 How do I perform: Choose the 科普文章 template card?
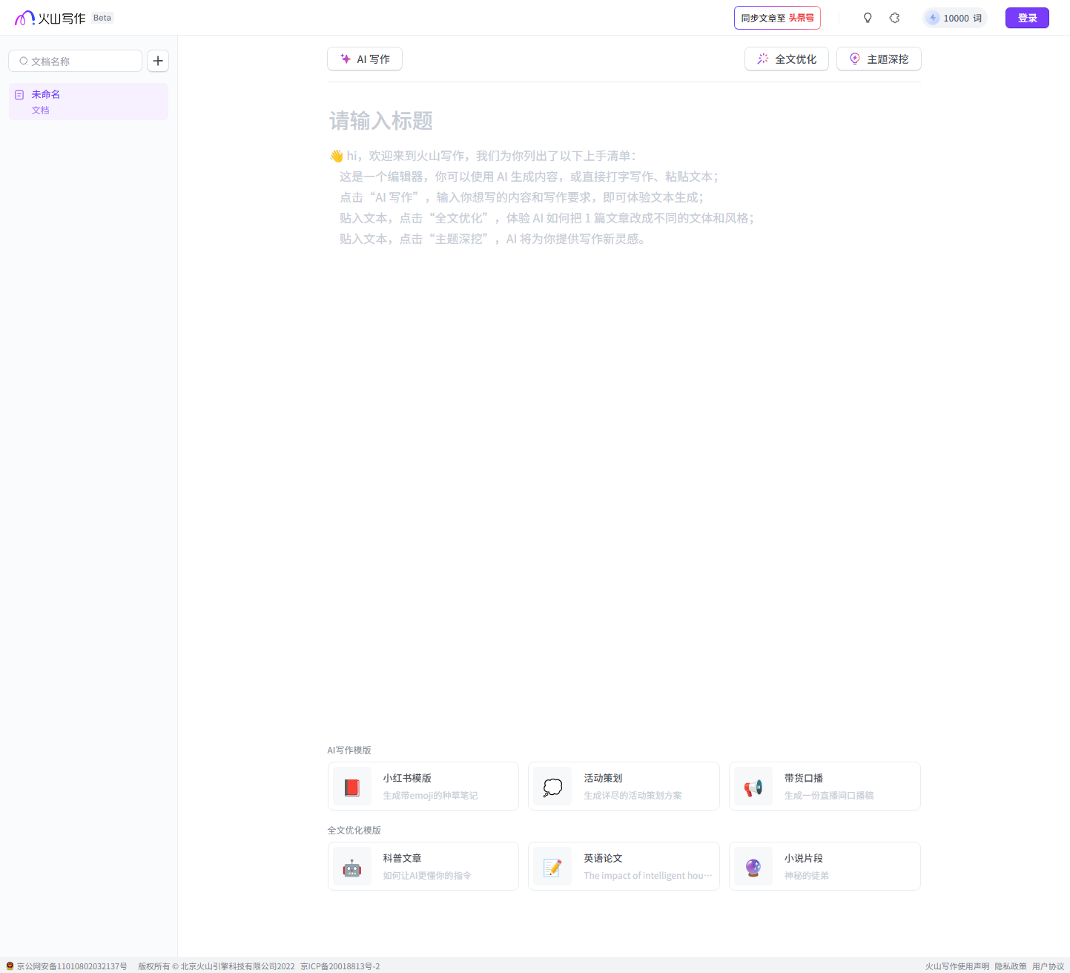pyautogui.click(x=423, y=866)
